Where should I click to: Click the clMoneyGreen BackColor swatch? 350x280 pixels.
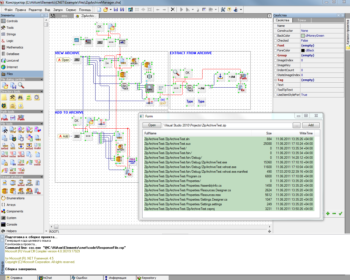[303, 36]
